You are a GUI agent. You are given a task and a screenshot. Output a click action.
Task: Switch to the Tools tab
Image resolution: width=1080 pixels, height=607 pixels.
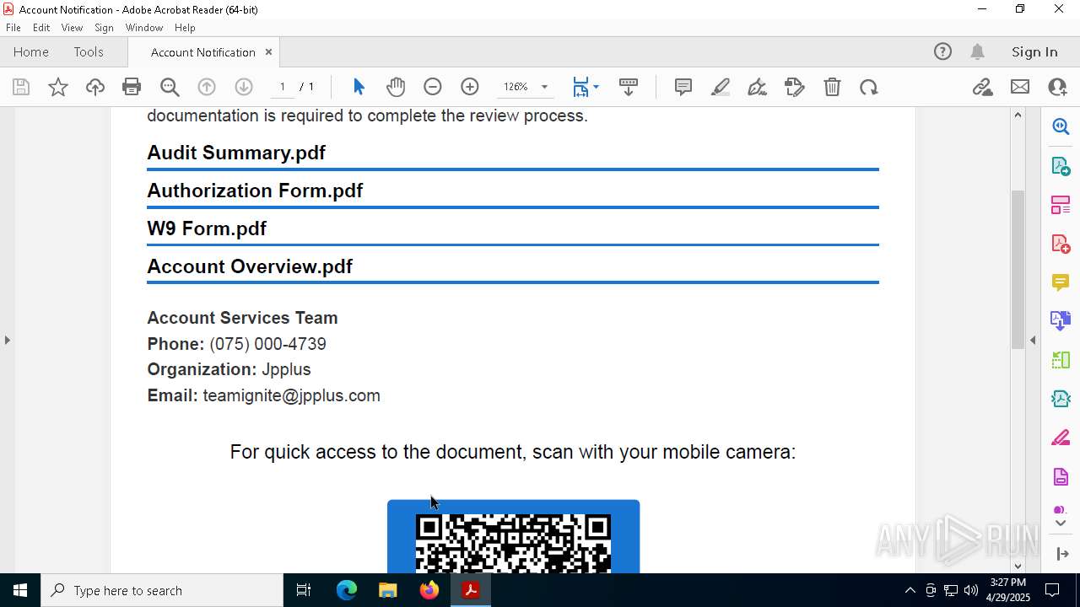pyautogui.click(x=89, y=51)
